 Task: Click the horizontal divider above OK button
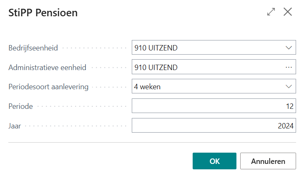(x=152, y=143)
